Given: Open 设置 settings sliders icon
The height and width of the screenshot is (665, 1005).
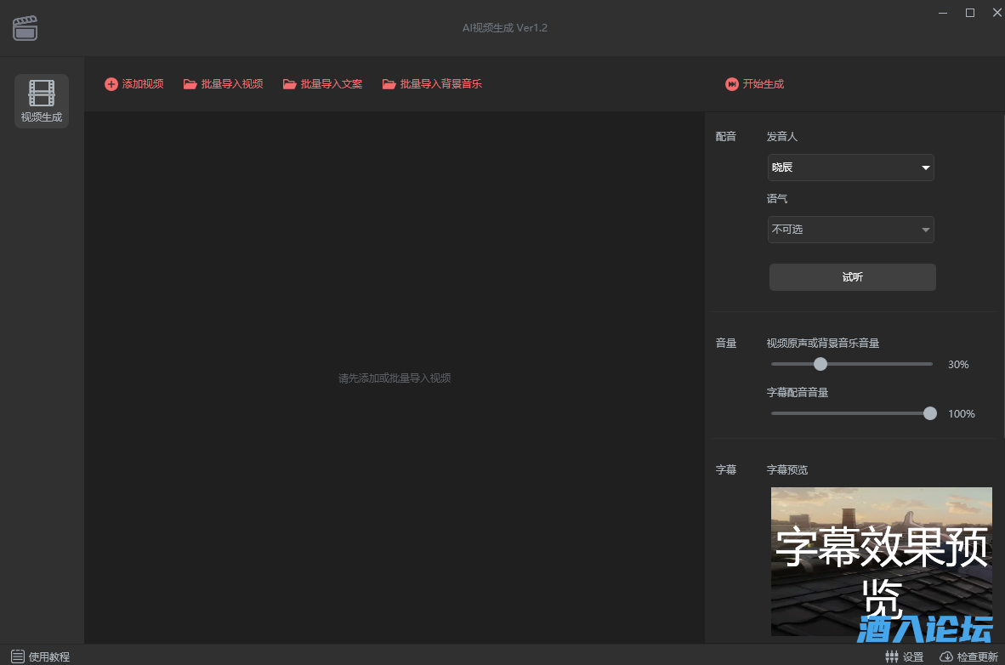Looking at the screenshot, I should coord(892,656).
